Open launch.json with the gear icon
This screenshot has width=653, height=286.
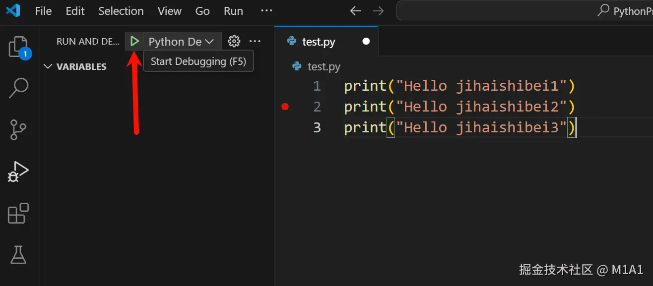(234, 42)
